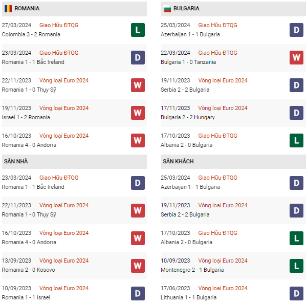Click the D badge for Bulgaria 2 - 2 Hungary
The image size is (307, 304).
pyautogui.click(x=296, y=113)
